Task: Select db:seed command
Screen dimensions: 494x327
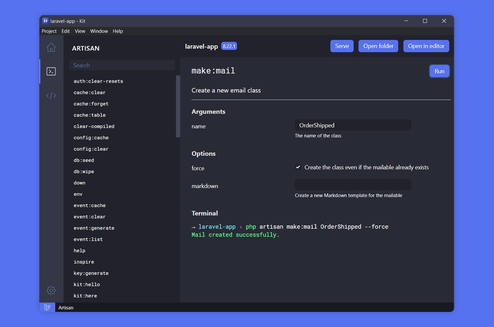Action: [84, 160]
